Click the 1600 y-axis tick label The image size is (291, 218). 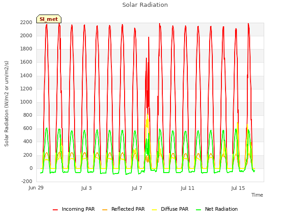(26, 62)
